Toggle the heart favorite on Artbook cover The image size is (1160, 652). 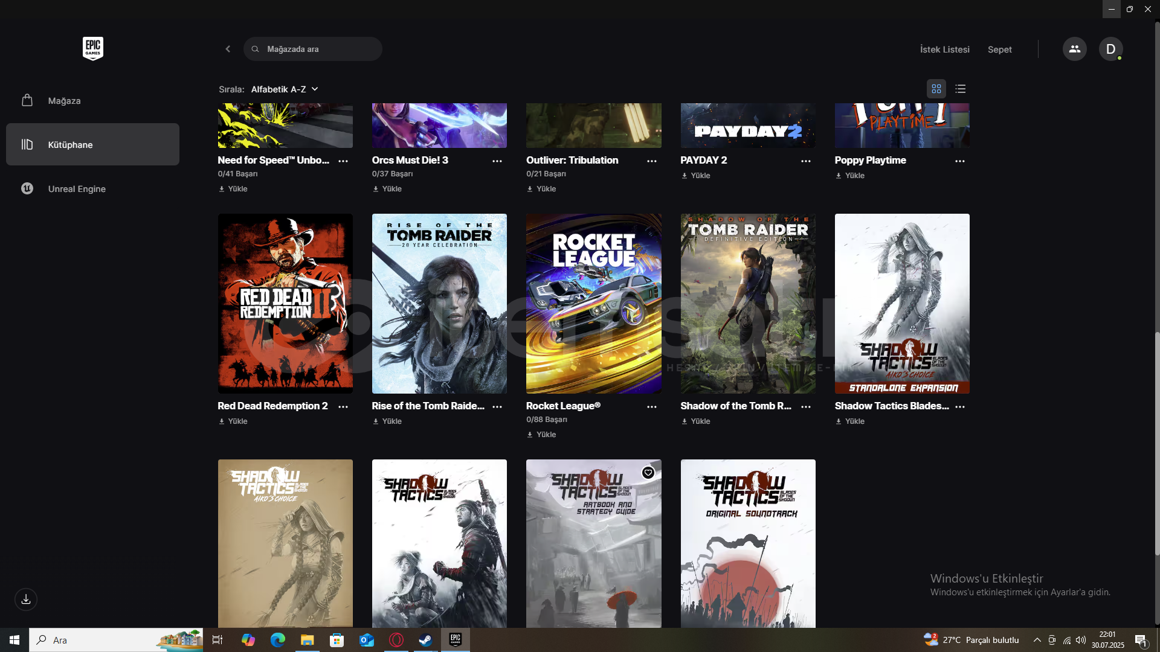[x=648, y=473]
